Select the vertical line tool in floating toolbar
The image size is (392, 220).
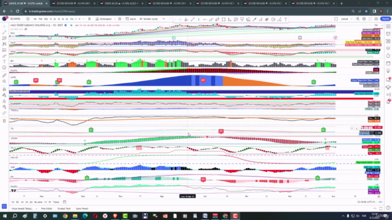198,20
